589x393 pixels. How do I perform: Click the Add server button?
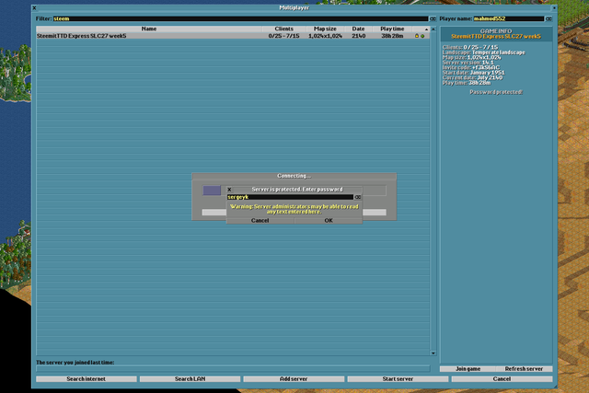294,379
